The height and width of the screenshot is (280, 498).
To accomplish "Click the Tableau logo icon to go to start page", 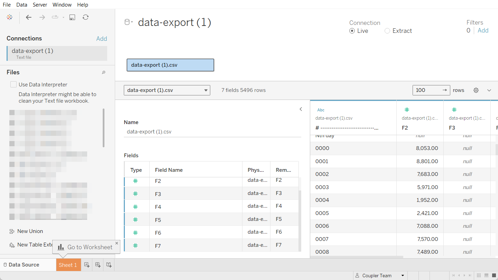I will 9,17.
